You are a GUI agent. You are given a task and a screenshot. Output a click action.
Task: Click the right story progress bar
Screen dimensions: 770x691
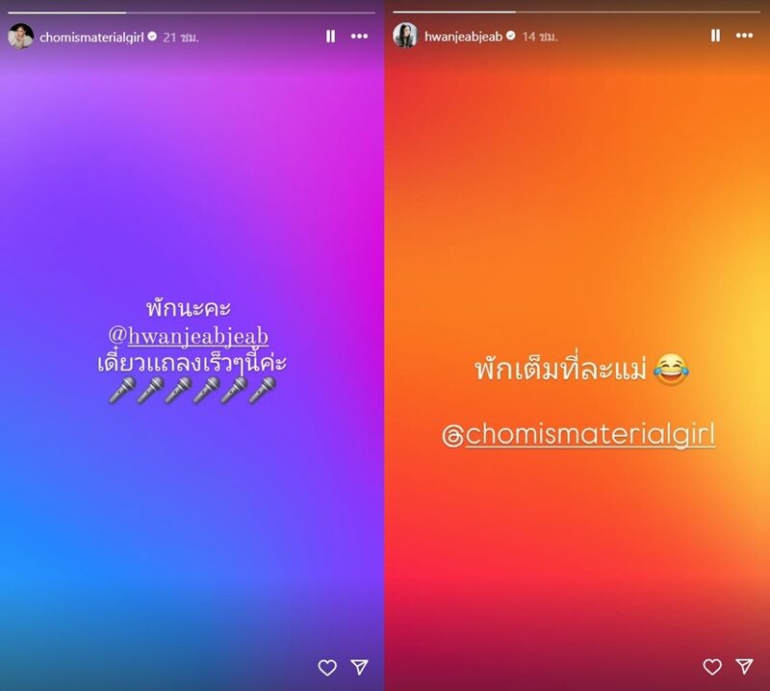point(577,12)
